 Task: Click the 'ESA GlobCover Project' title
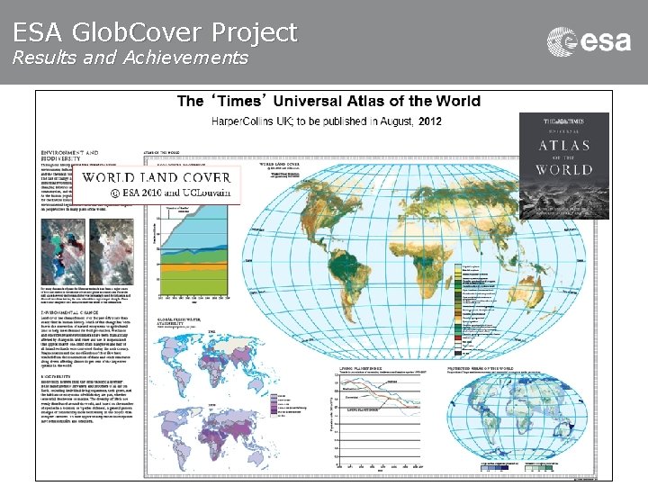(x=155, y=32)
